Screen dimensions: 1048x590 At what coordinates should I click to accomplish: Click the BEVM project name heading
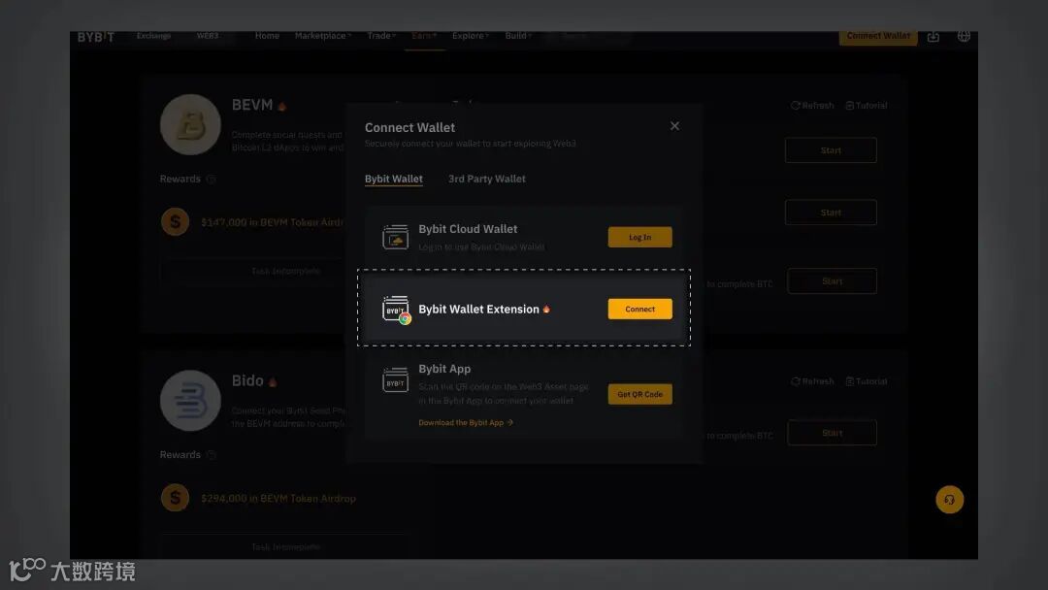[252, 105]
